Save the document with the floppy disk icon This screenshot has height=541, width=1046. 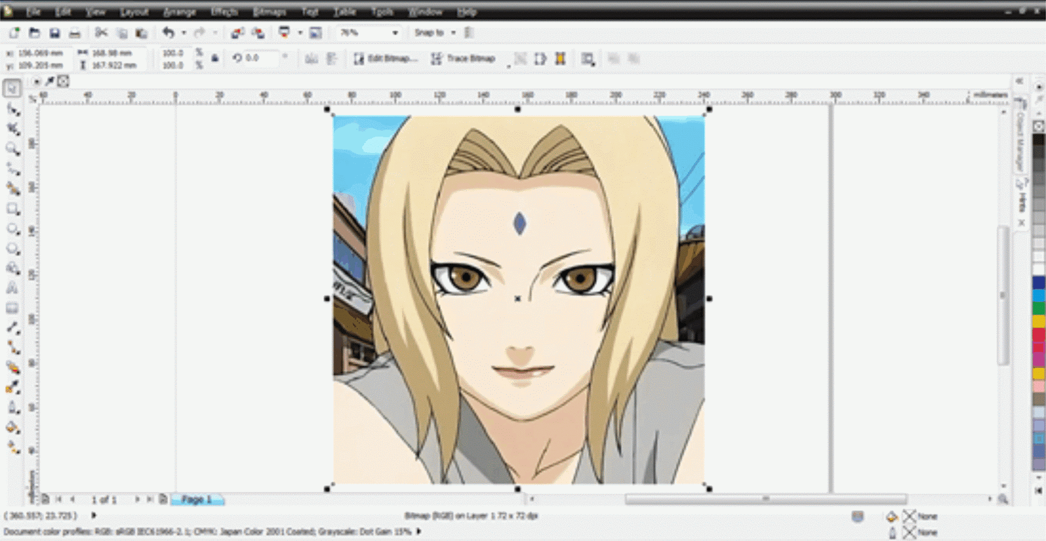click(x=55, y=33)
